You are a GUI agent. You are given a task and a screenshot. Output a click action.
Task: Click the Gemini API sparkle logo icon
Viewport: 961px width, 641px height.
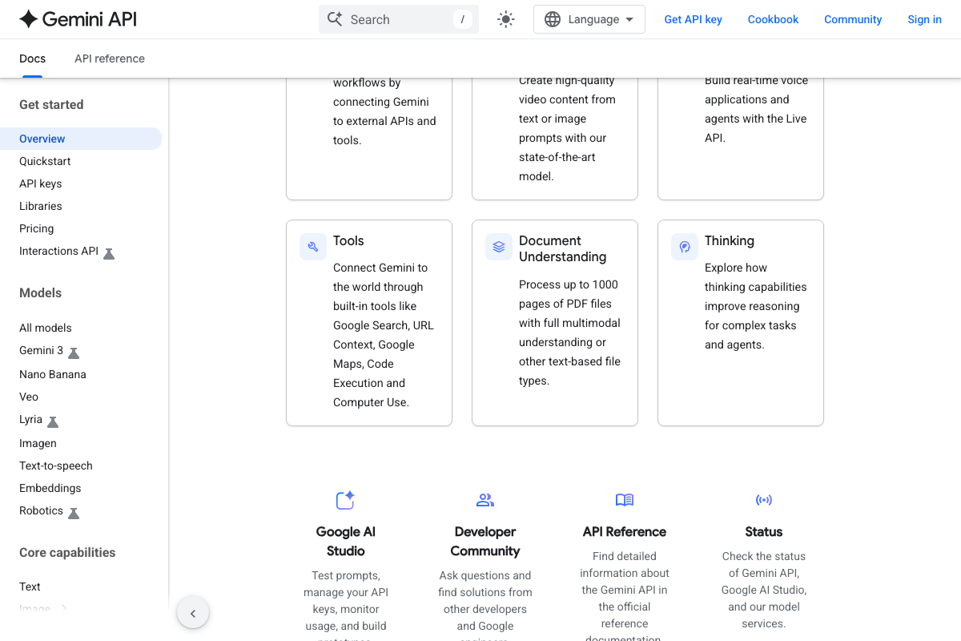[30, 18]
